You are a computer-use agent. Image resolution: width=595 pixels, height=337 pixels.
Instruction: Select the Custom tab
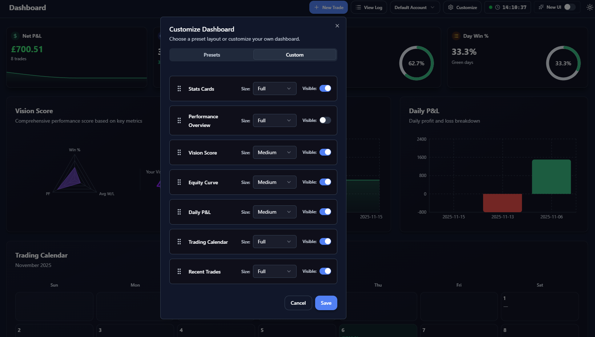pos(295,54)
